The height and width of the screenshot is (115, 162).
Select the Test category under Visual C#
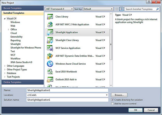pos(13,51)
